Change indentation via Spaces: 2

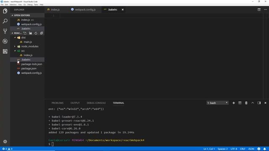[222, 149]
